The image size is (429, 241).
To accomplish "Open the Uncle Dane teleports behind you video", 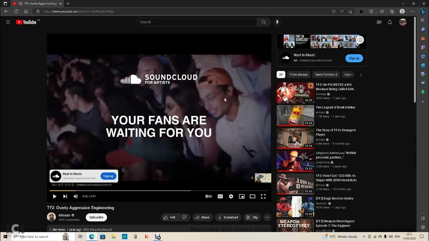I will [336, 155].
